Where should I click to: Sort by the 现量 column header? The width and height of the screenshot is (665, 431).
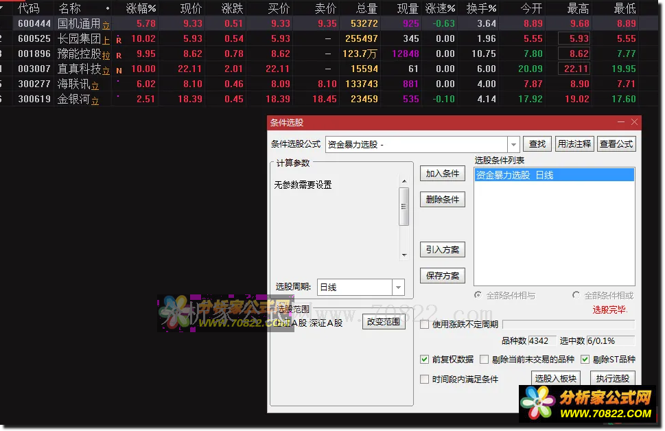click(408, 8)
